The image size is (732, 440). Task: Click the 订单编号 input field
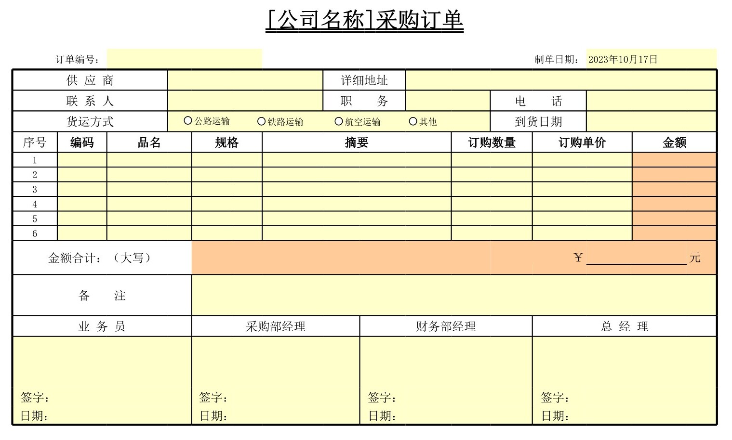point(184,59)
